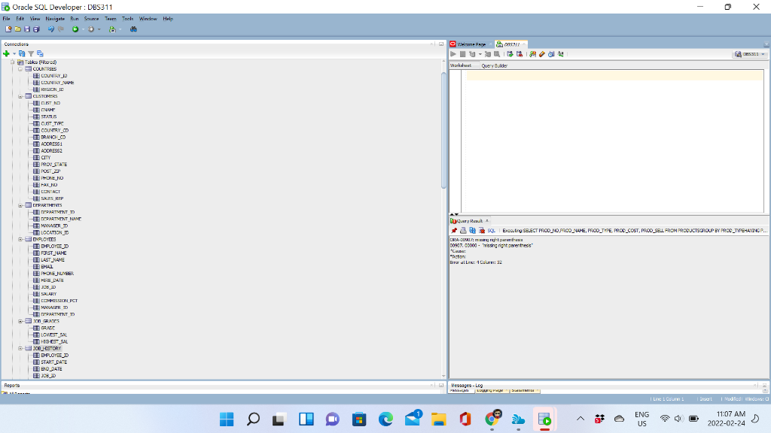Apply a filter using the funnel icon
This screenshot has width=771, height=433.
(31, 53)
